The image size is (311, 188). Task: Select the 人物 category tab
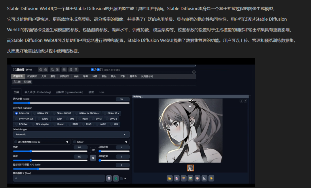[43, 76]
